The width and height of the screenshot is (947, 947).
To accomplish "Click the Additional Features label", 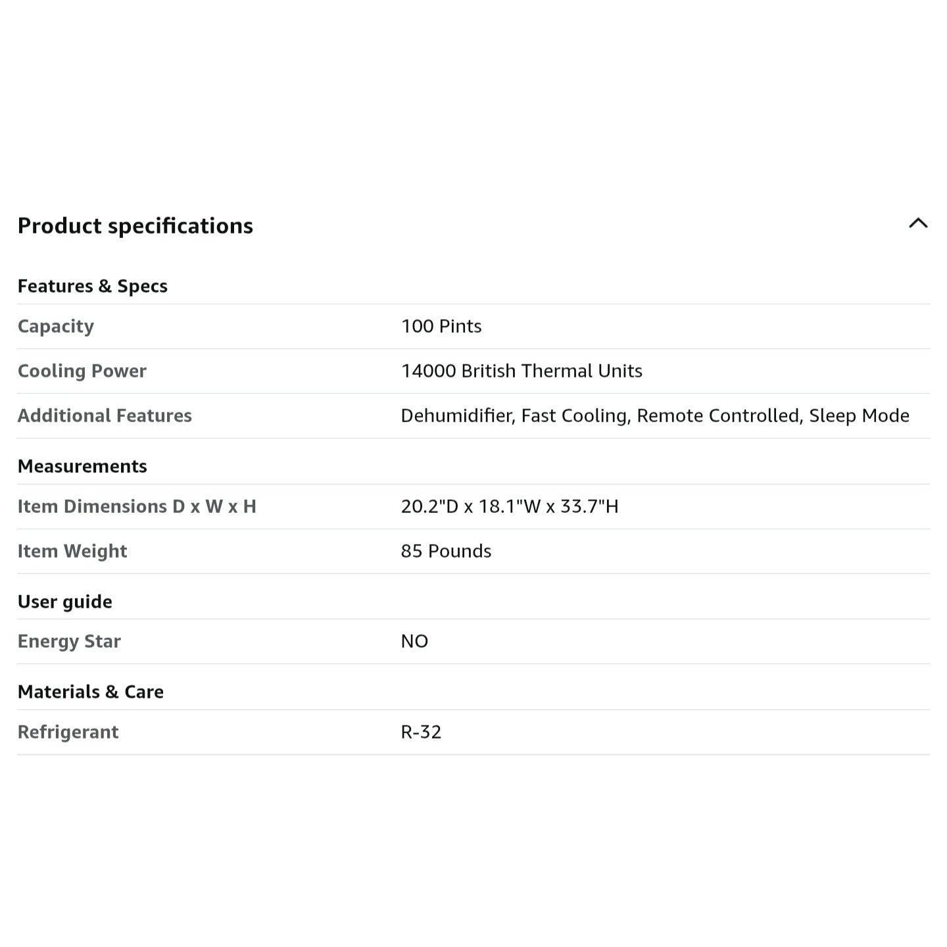I will tap(105, 416).
